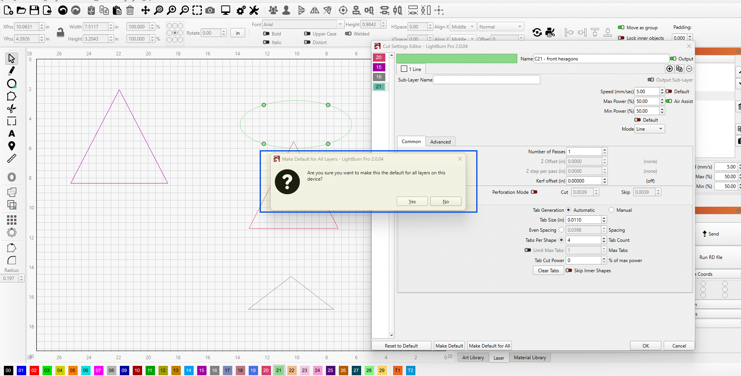
Task: Toggle the Air Assist switch
Action: 669,101
